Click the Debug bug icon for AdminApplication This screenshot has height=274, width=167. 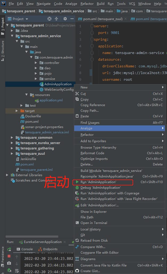pyautogui.click(x=77, y=187)
